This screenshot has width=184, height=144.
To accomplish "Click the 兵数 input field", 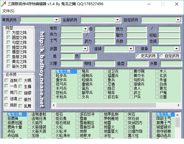I will pos(136,41).
